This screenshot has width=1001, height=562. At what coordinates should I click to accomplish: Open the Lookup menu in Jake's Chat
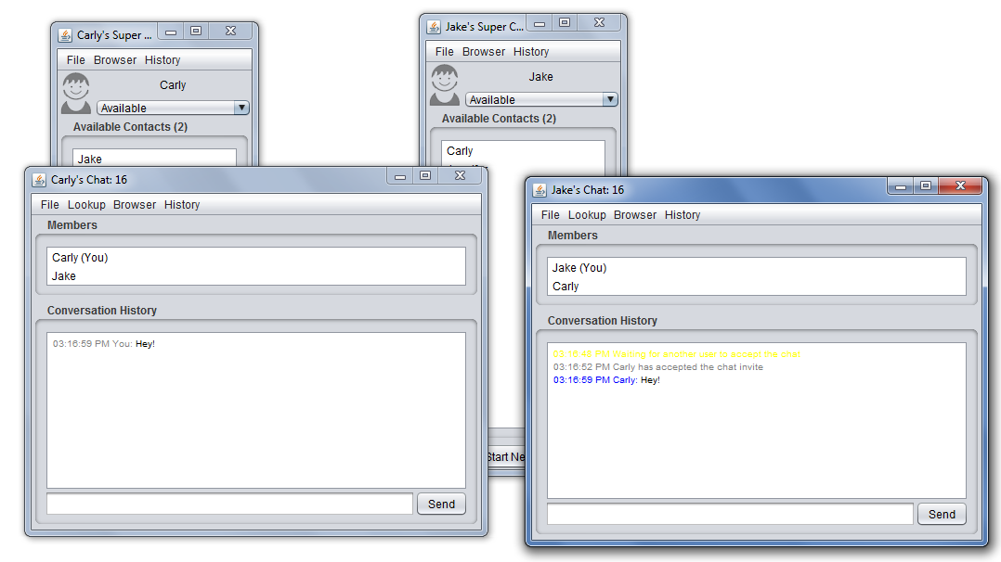(587, 214)
